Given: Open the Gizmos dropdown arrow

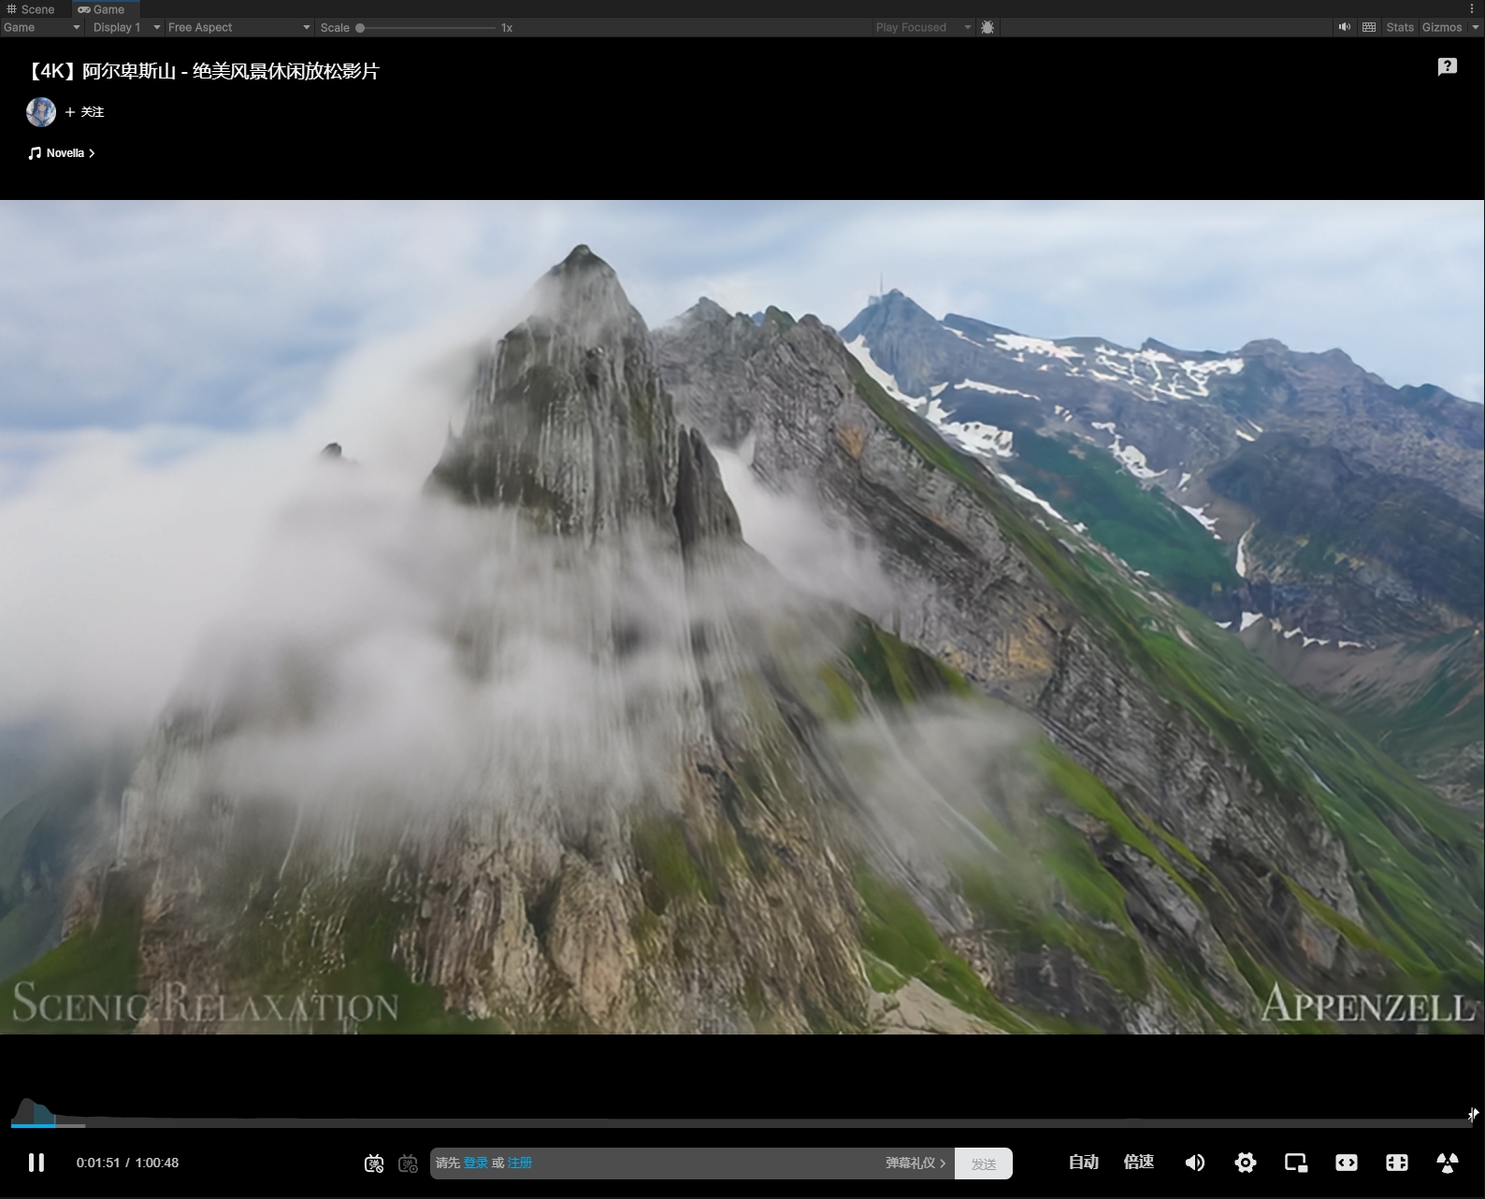Looking at the screenshot, I should click(x=1476, y=27).
